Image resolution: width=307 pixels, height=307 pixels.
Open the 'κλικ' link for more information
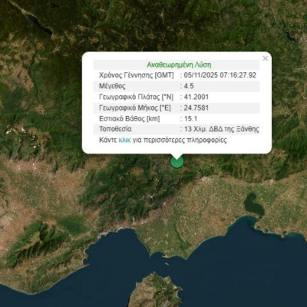tap(125, 140)
